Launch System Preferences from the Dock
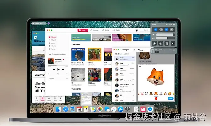 128,109
